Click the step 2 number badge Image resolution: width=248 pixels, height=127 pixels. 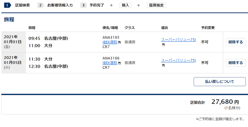click(41, 5)
